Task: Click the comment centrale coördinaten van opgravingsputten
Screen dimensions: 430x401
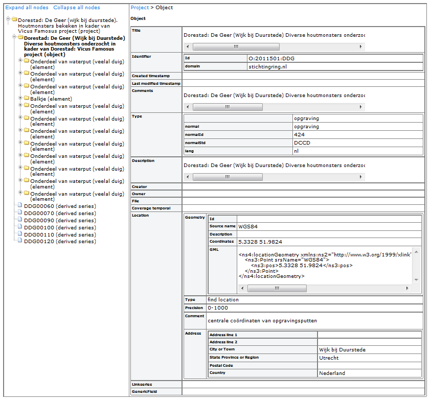Action: pos(262,321)
